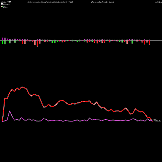Image resolution: width=162 pixels, height=162 pixels.
Task: Click the Price legend color marker
Action: pos(2,7)
